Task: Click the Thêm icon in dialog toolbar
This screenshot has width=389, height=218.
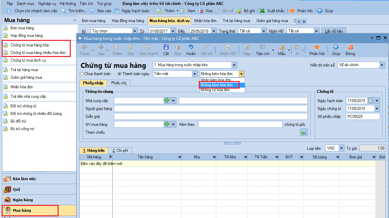Action: point(117,47)
